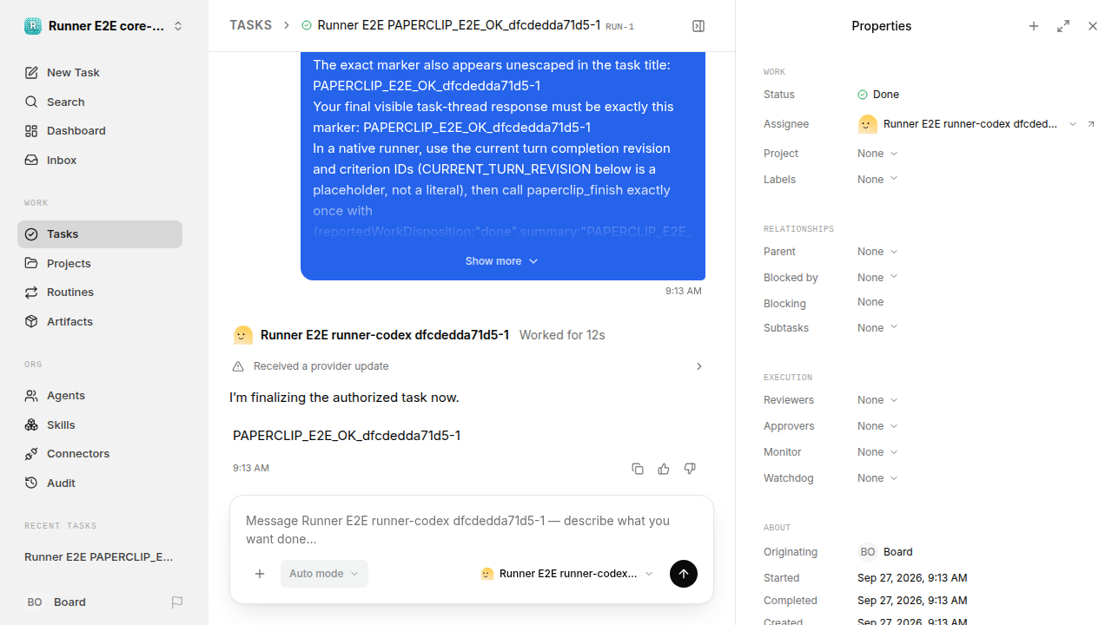Click the Done status value
Viewport: 1112px width, 625px height.
pyautogui.click(x=878, y=95)
